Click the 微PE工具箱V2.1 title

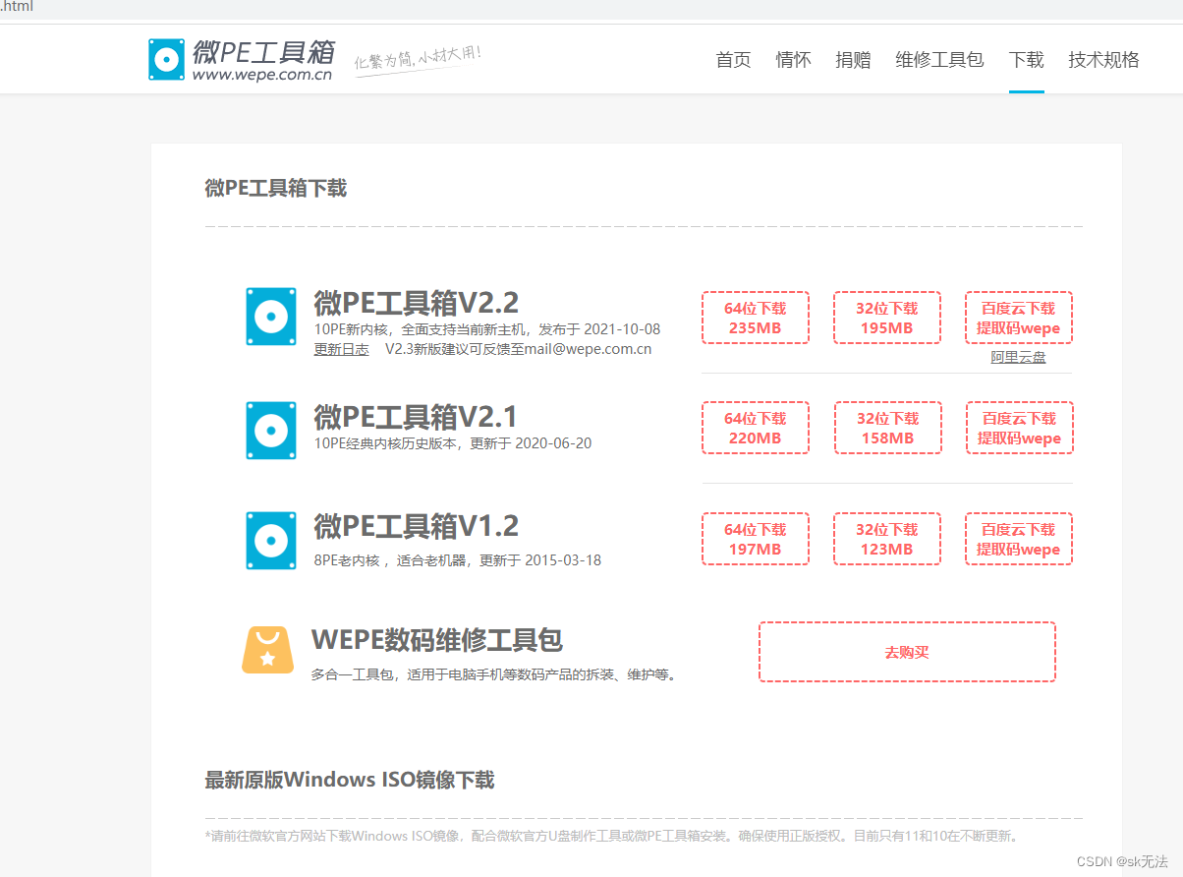pyautogui.click(x=416, y=416)
